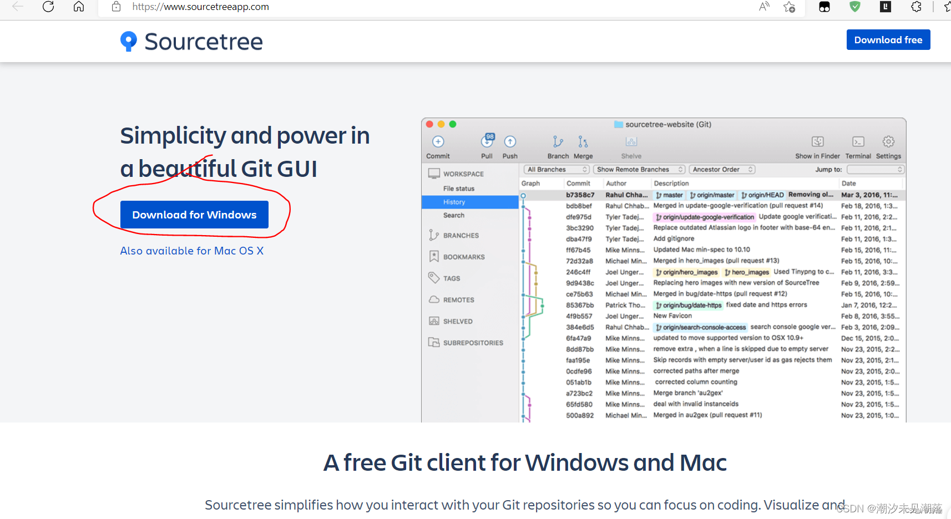Screen dimensions: 951x519
Task: Click the Date column header
Action: 849,184
